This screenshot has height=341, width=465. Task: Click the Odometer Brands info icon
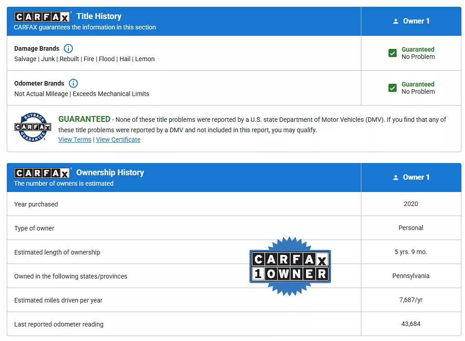pos(73,83)
